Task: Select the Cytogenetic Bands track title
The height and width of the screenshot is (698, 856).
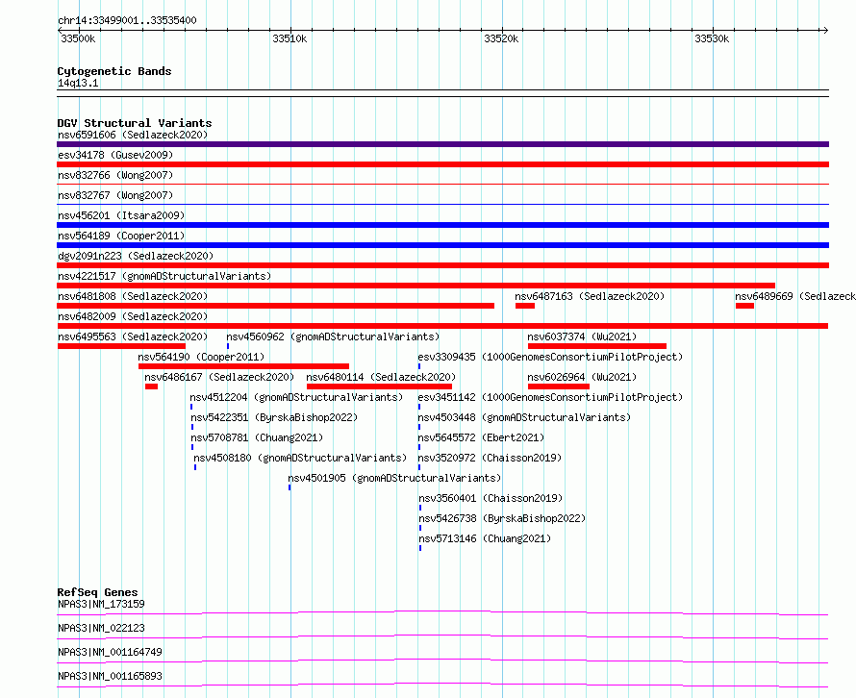Action: [114, 71]
